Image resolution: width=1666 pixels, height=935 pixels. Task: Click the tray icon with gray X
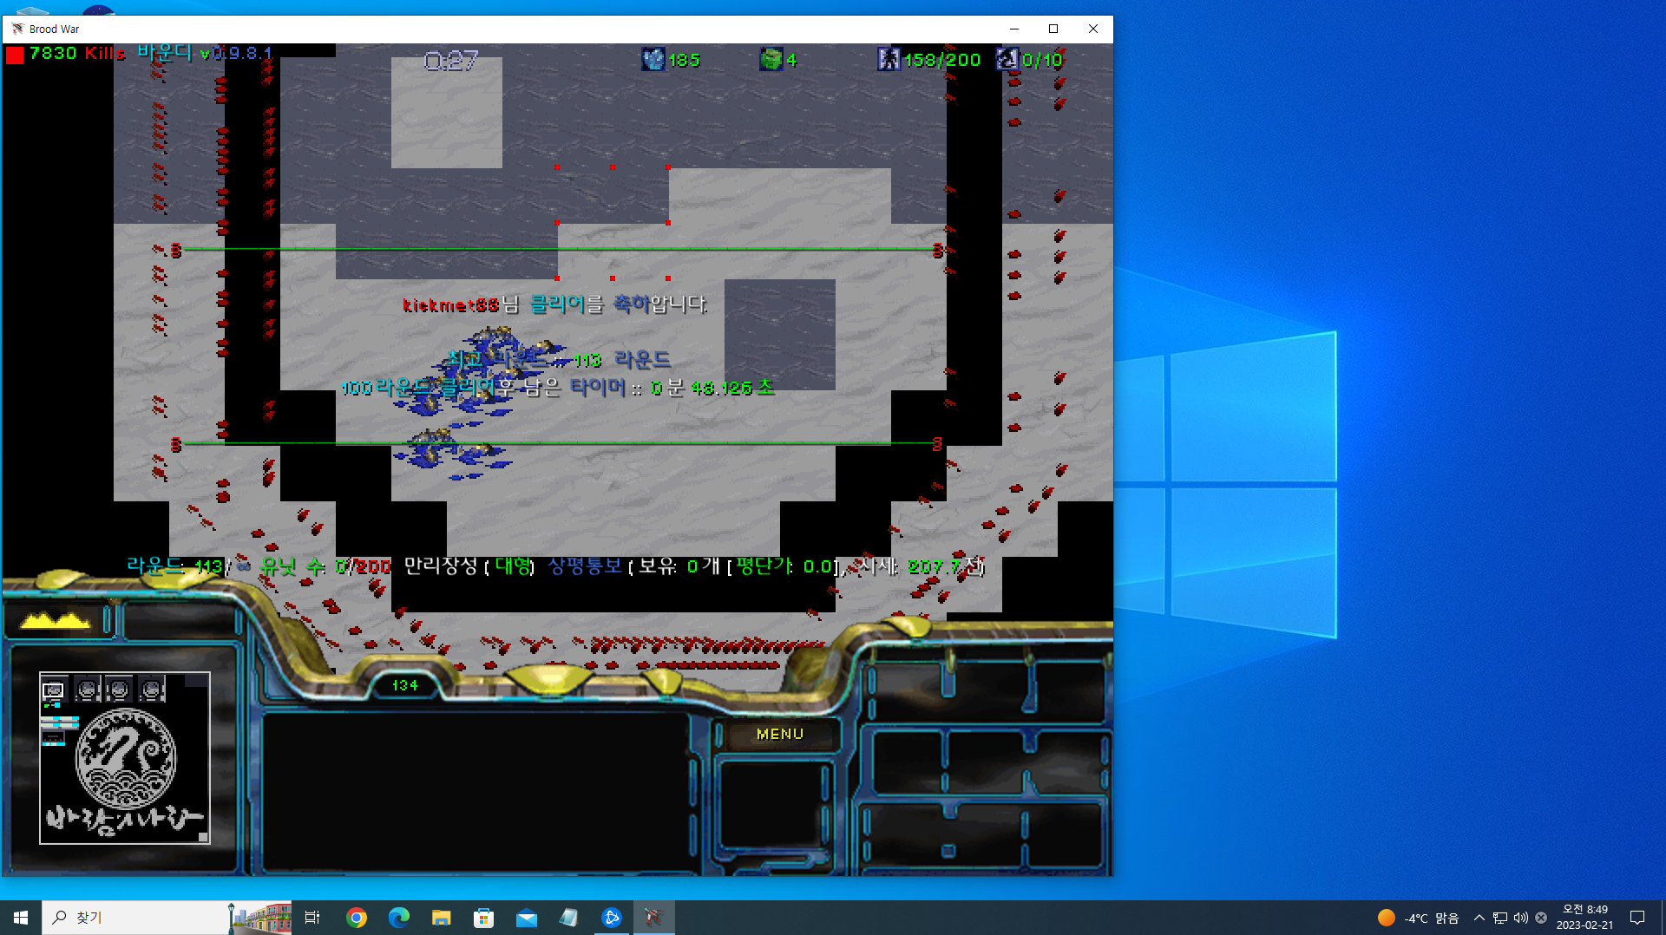tap(1541, 918)
